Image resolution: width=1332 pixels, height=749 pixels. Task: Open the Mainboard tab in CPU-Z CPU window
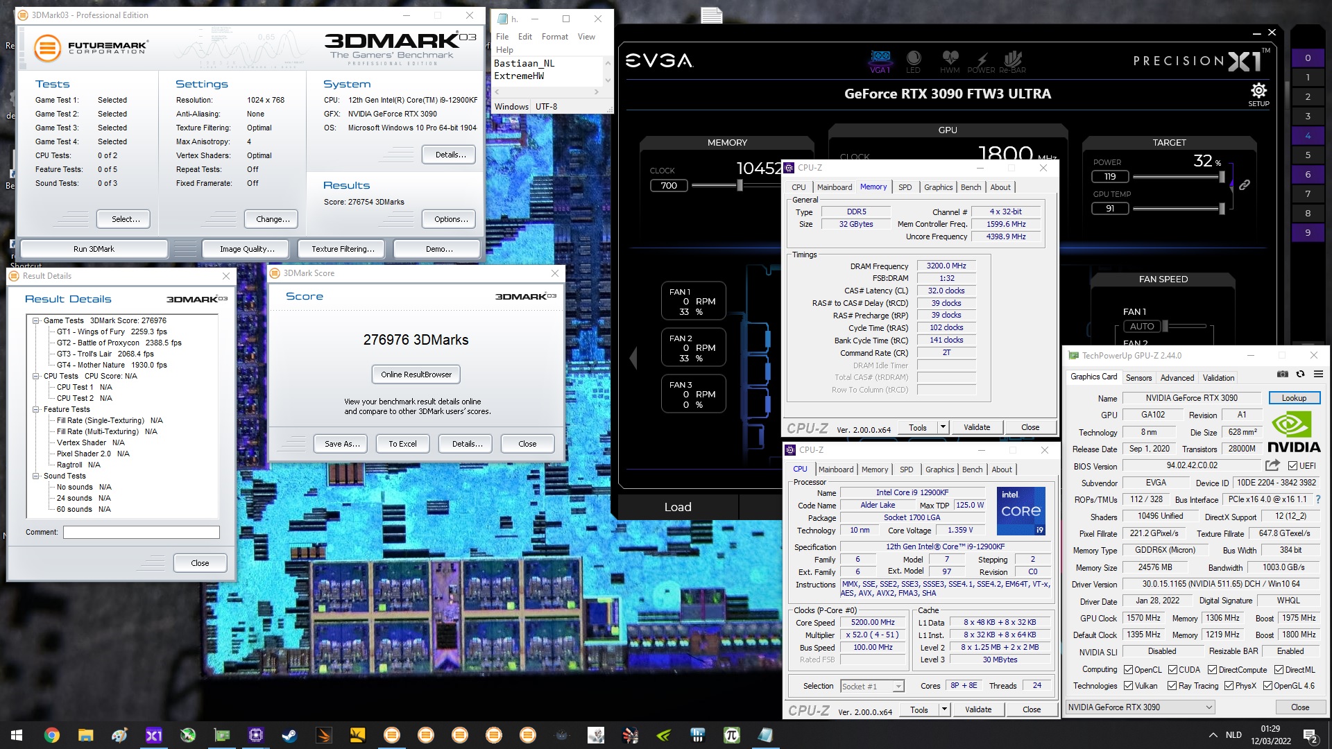tap(836, 470)
